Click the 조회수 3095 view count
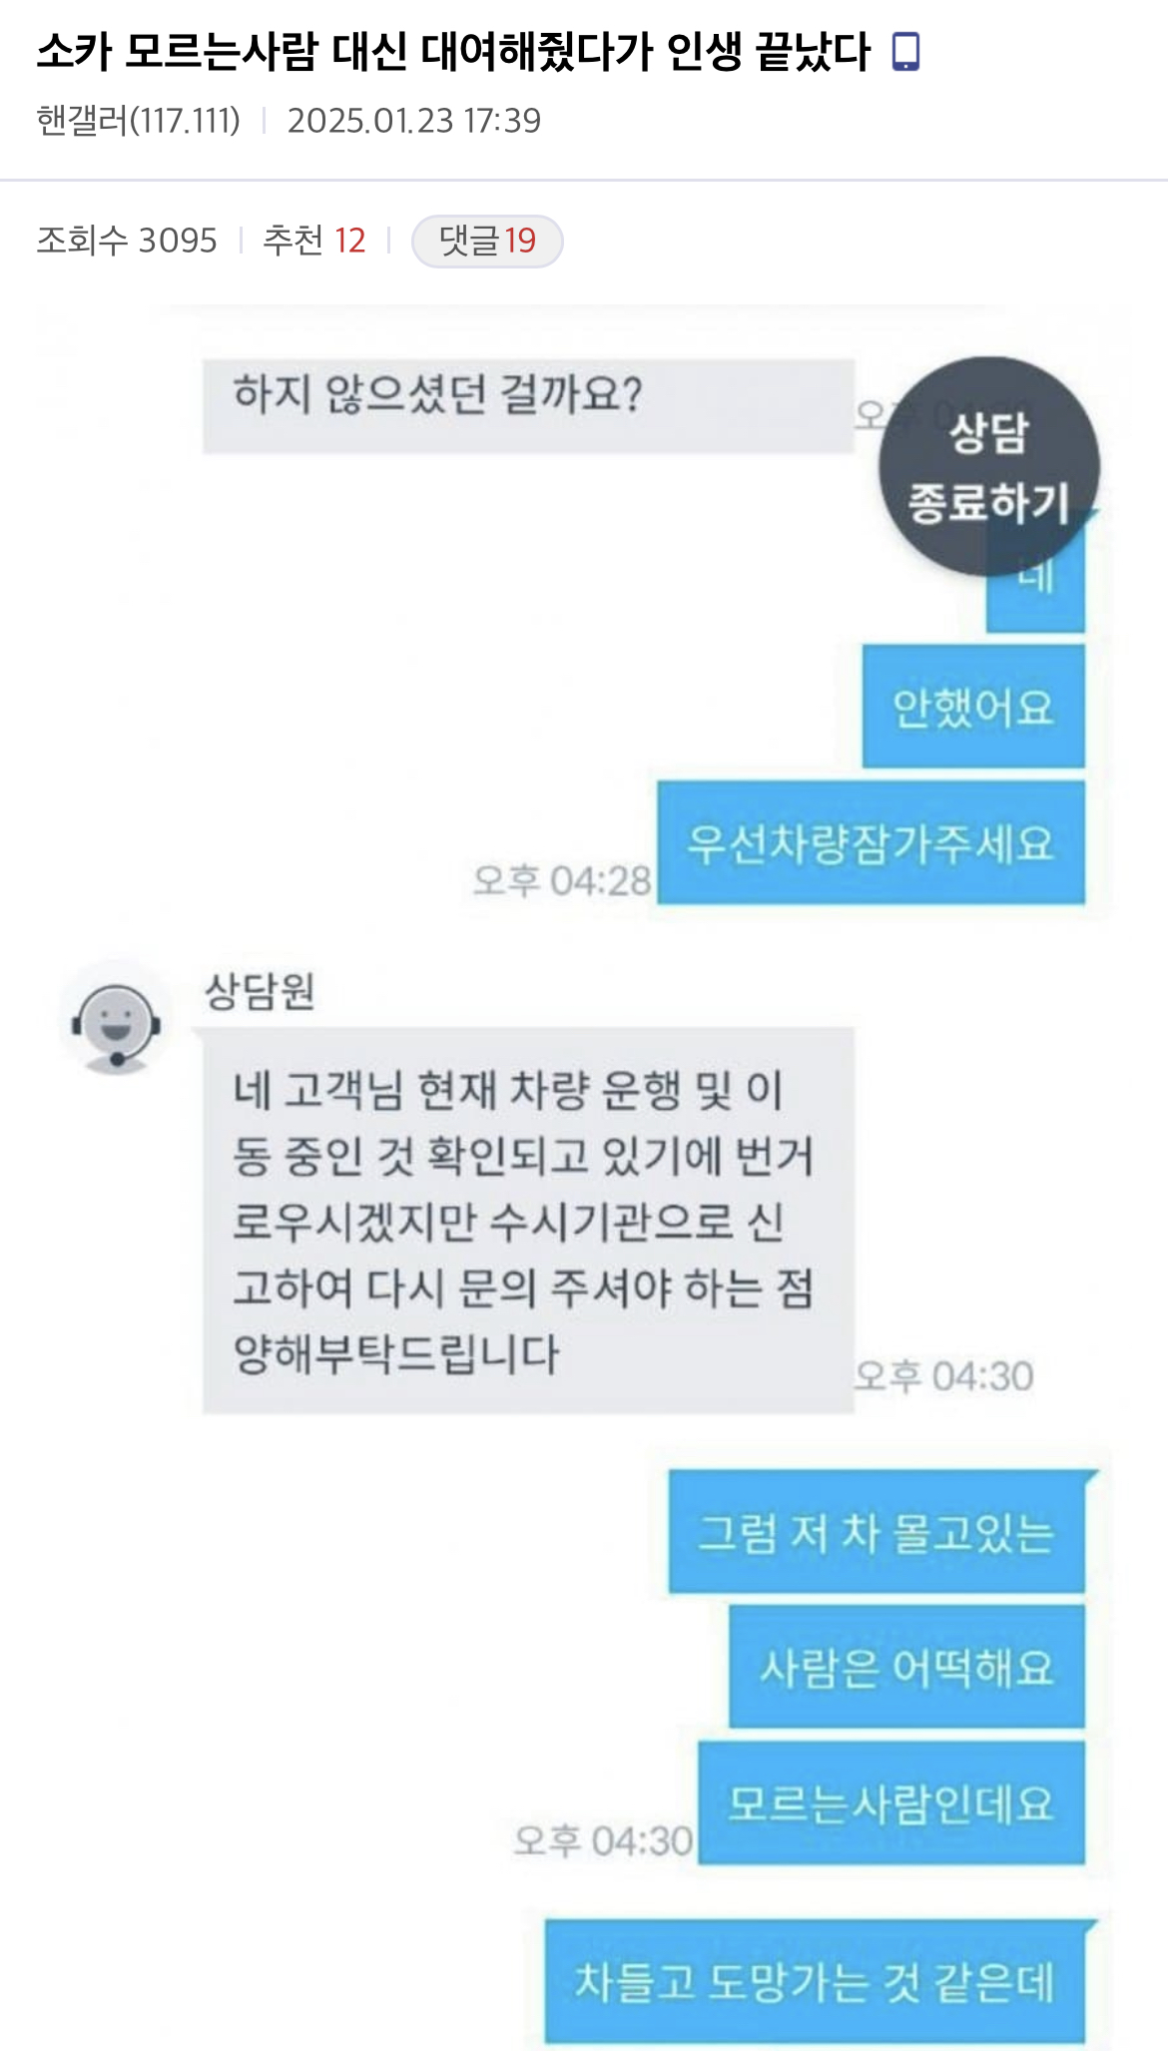Screen dimensions: 1168x2051 pyautogui.click(x=127, y=241)
